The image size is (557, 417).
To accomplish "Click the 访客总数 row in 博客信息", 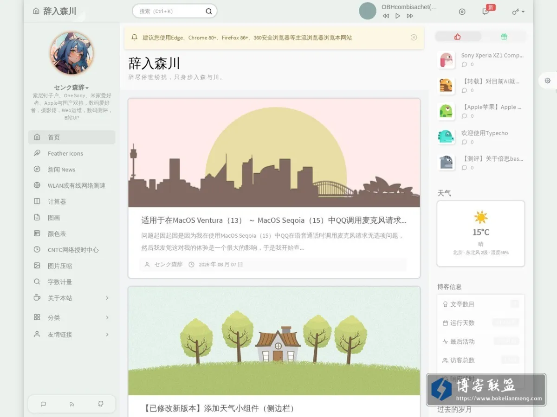I will [x=481, y=360].
